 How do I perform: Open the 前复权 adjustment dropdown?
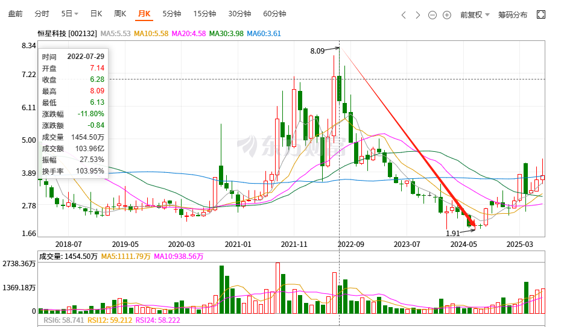tap(475, 14)
